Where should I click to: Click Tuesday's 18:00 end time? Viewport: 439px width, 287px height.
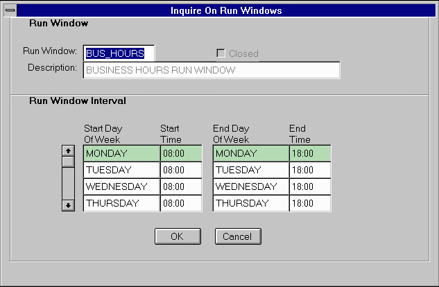tap(309, 170)
